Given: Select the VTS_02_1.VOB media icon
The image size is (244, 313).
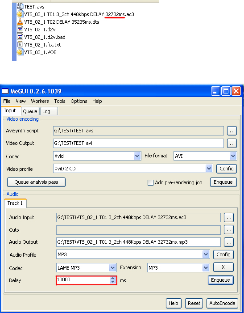Looking at the screenshot, I should 20,52.
